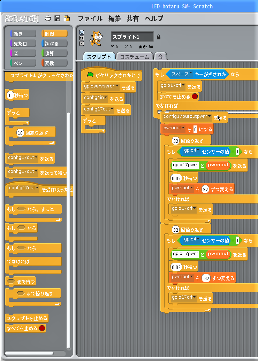258x361 pixels.
Task: Click the share project icon
Action: click(67, 18)
